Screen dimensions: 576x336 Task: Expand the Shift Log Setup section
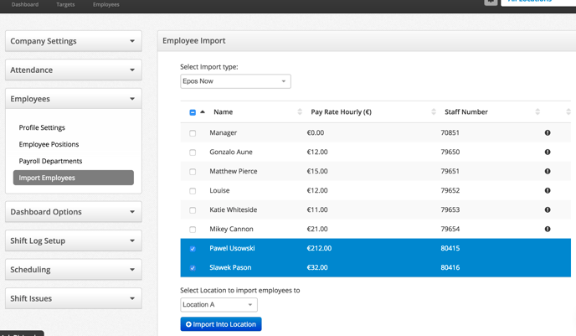[x=74, y=240]
